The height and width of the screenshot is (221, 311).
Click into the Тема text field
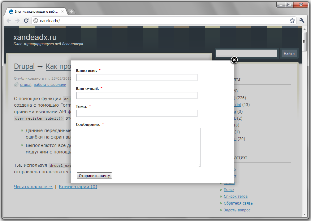(x=137, y=113)
